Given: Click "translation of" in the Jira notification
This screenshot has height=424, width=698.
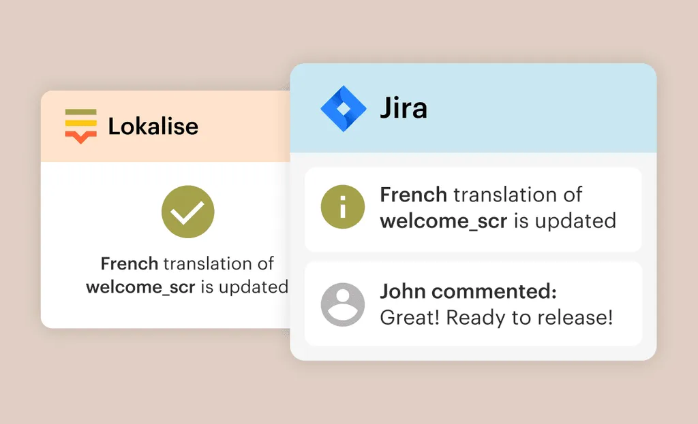Looking at the screenshot, I should click(518, 195).
